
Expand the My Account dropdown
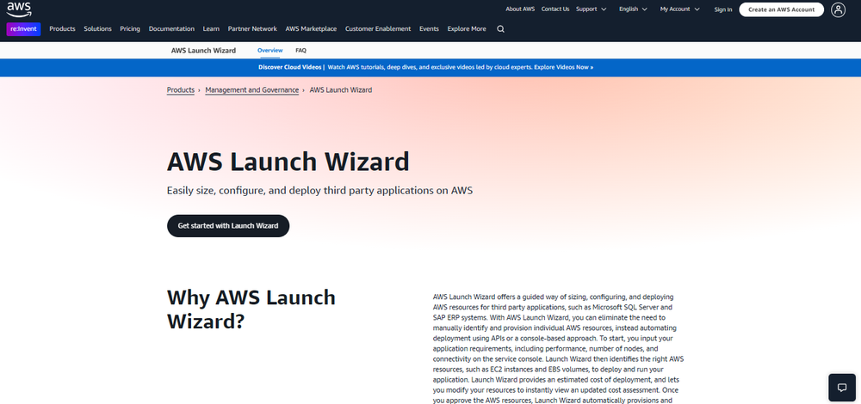(x=680, y=9)
